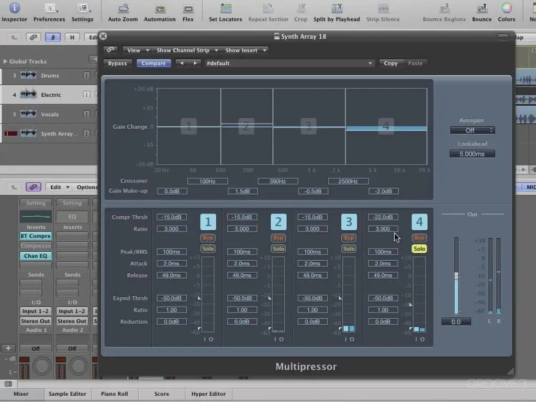Select band 3 number button
The image size is (536, 402).
tap(349, 222)
